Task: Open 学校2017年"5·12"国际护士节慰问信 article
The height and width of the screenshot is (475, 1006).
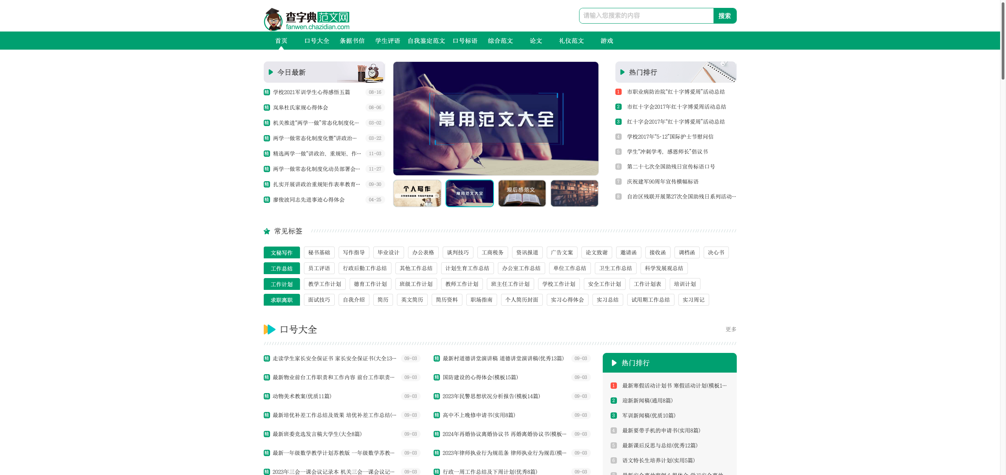Action: (670, 137)
